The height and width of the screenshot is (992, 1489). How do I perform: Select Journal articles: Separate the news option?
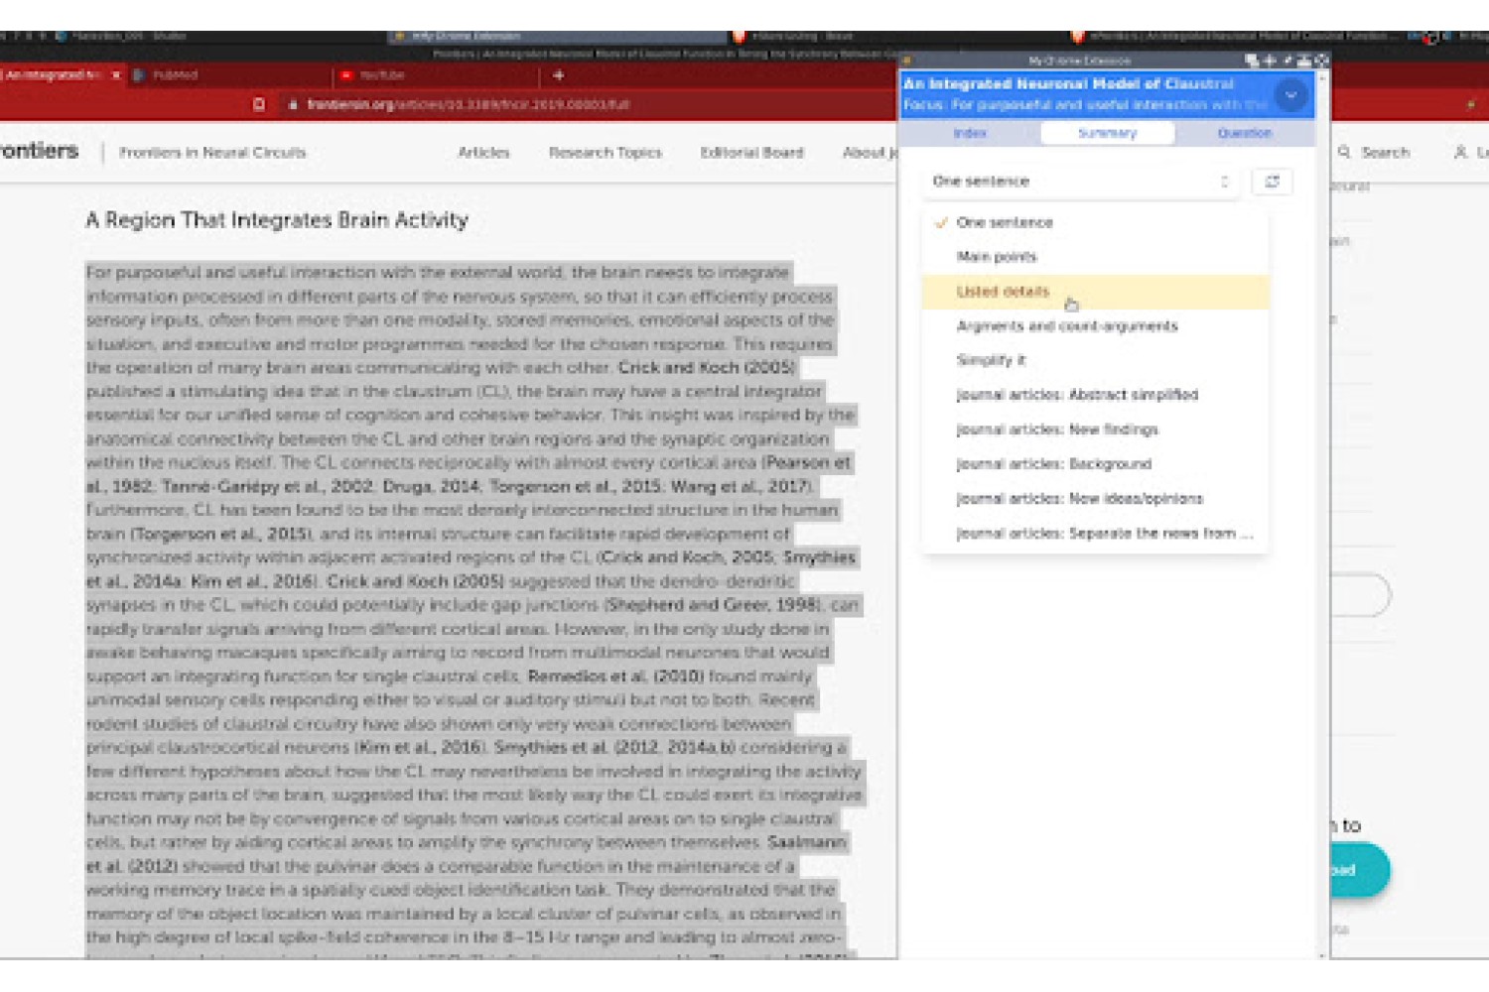(1095, 534)
